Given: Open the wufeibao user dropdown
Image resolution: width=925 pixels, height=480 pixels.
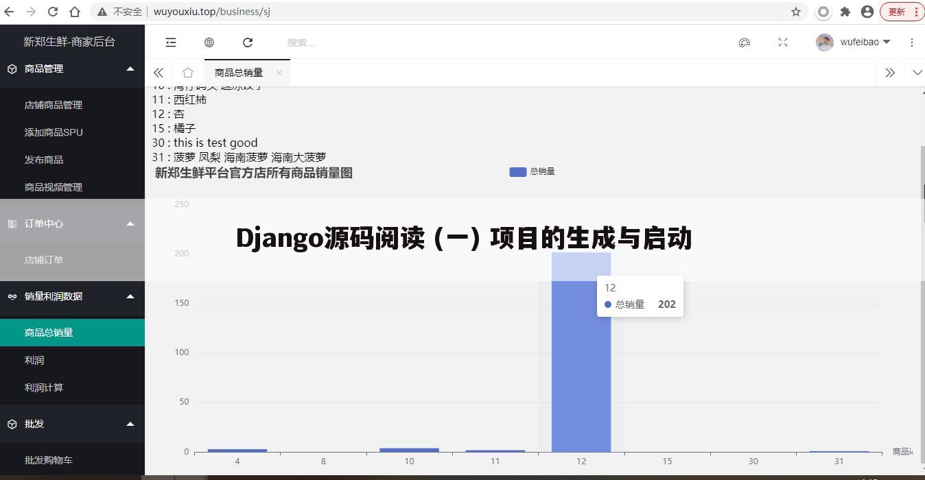Looking at the screenshot, I should 853,42.
